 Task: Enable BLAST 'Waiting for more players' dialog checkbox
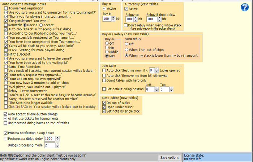point(6,50)
